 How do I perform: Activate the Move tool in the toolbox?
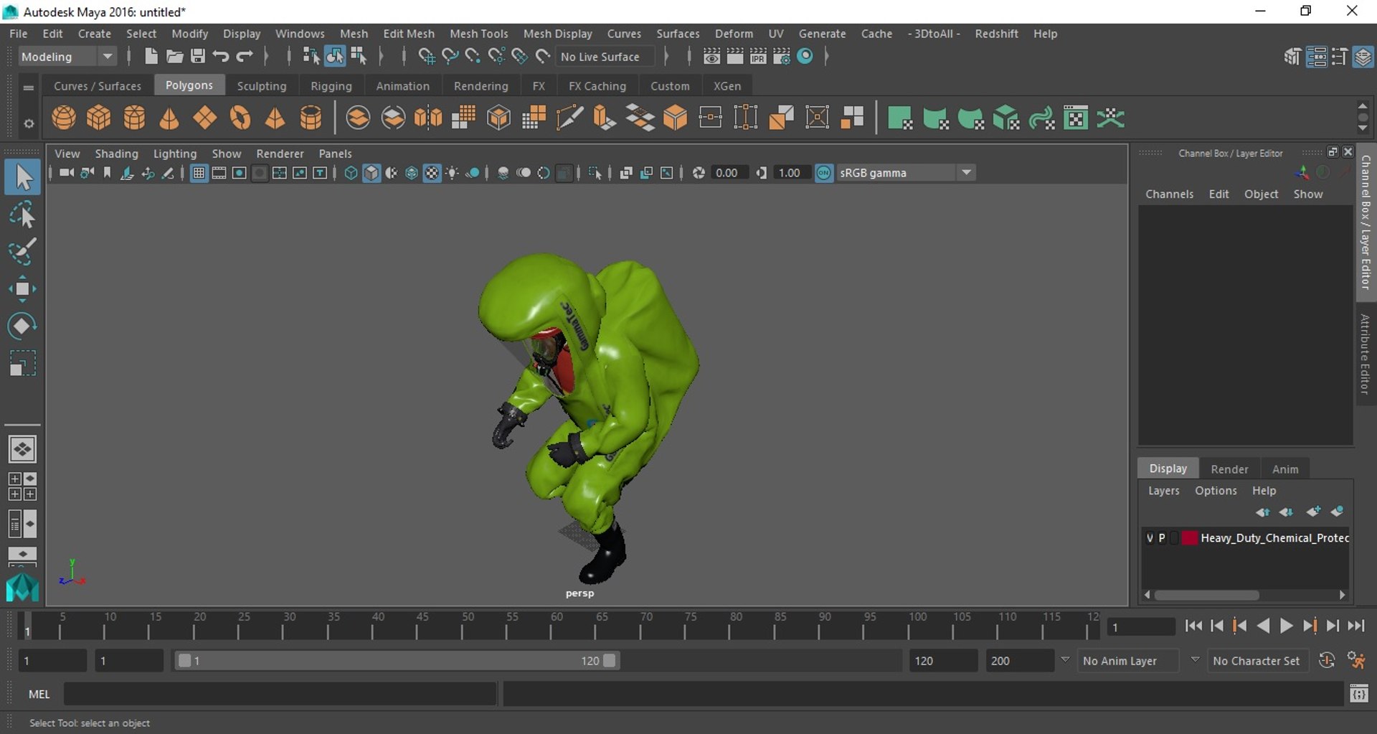tap(22, 289)
